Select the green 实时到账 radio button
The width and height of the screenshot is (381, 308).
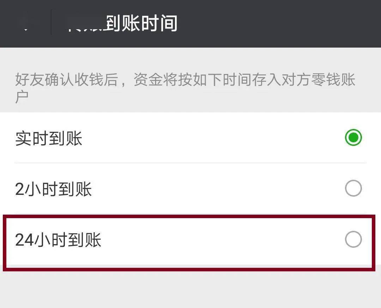point(353,137)
